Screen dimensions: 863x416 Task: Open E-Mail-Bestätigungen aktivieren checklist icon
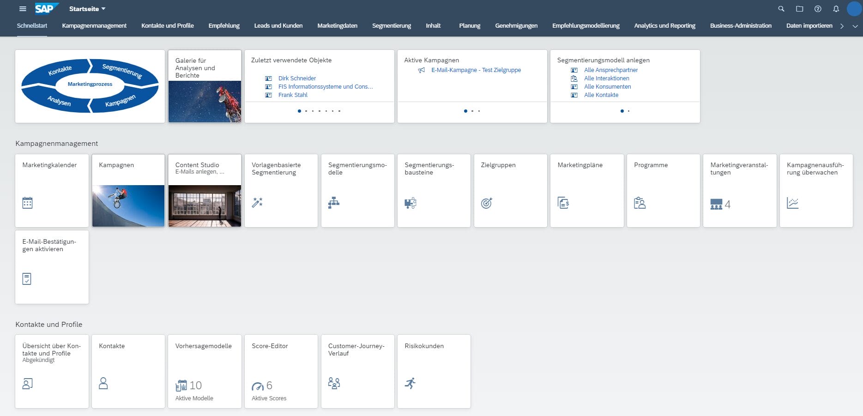pos(27,279)
